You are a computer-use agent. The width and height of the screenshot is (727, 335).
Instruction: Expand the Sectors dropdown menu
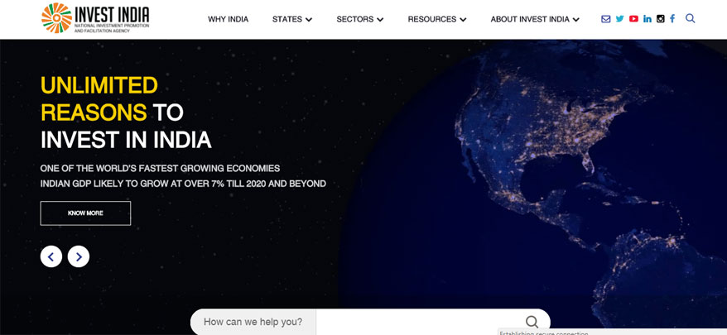(360, 20)
